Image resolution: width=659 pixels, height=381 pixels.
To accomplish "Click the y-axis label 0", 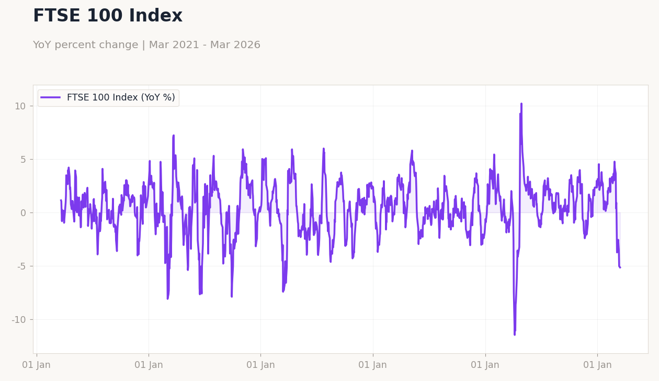I will coord(22,213).
